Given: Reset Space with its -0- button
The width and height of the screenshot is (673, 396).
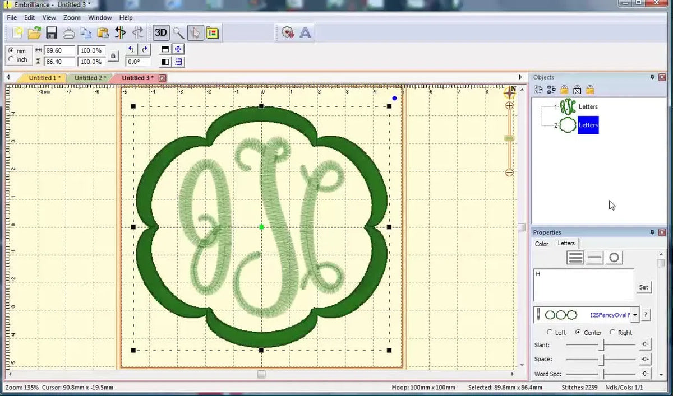Looking at the screenshot, I should pyautogui.click(x=645, y=359).
